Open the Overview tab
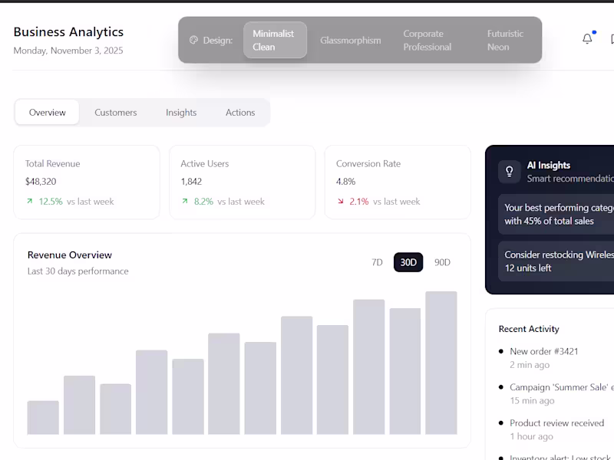The image size is (614, 460). (x=48, y=113)
